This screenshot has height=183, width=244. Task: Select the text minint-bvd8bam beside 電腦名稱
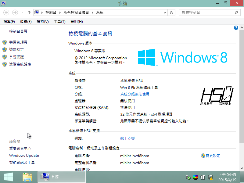pos(135,156)
